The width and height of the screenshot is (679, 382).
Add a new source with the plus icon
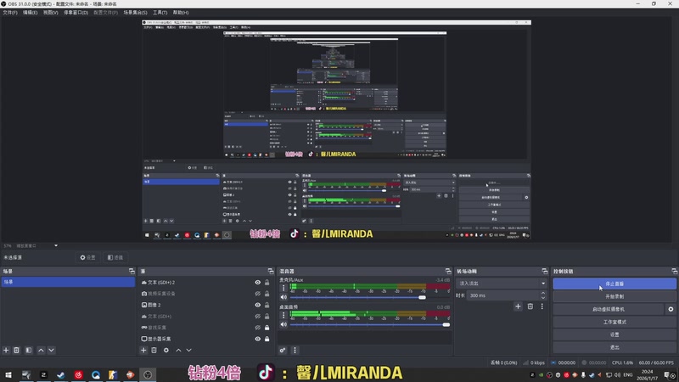coord(143,350)
